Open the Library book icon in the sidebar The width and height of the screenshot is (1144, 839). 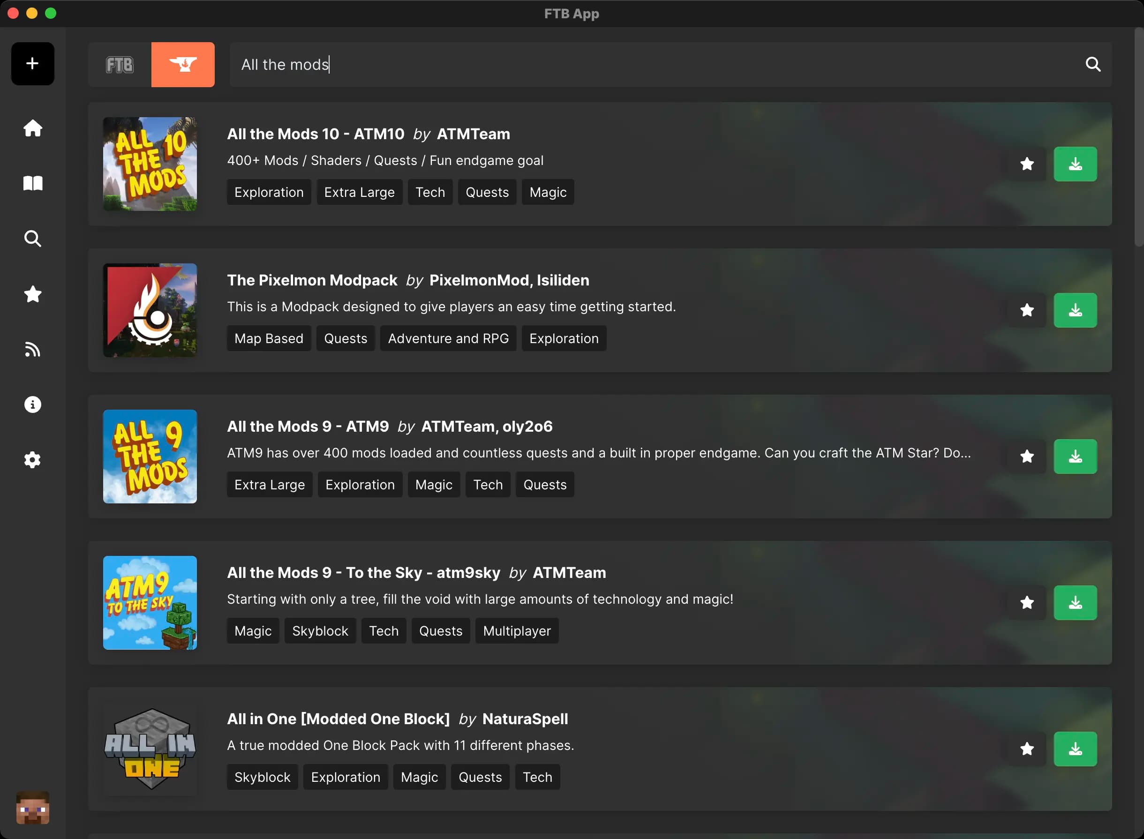pos(32,183)
